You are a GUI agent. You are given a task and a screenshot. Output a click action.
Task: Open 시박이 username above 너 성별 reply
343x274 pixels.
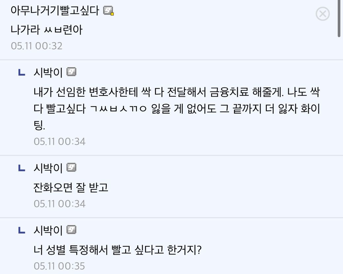coord(48,230)
